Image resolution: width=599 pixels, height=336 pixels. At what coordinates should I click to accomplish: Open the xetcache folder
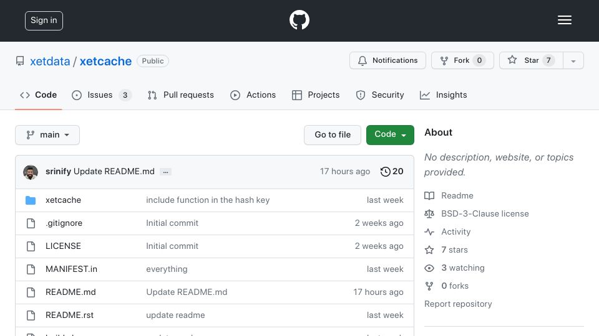click(63, 200)
